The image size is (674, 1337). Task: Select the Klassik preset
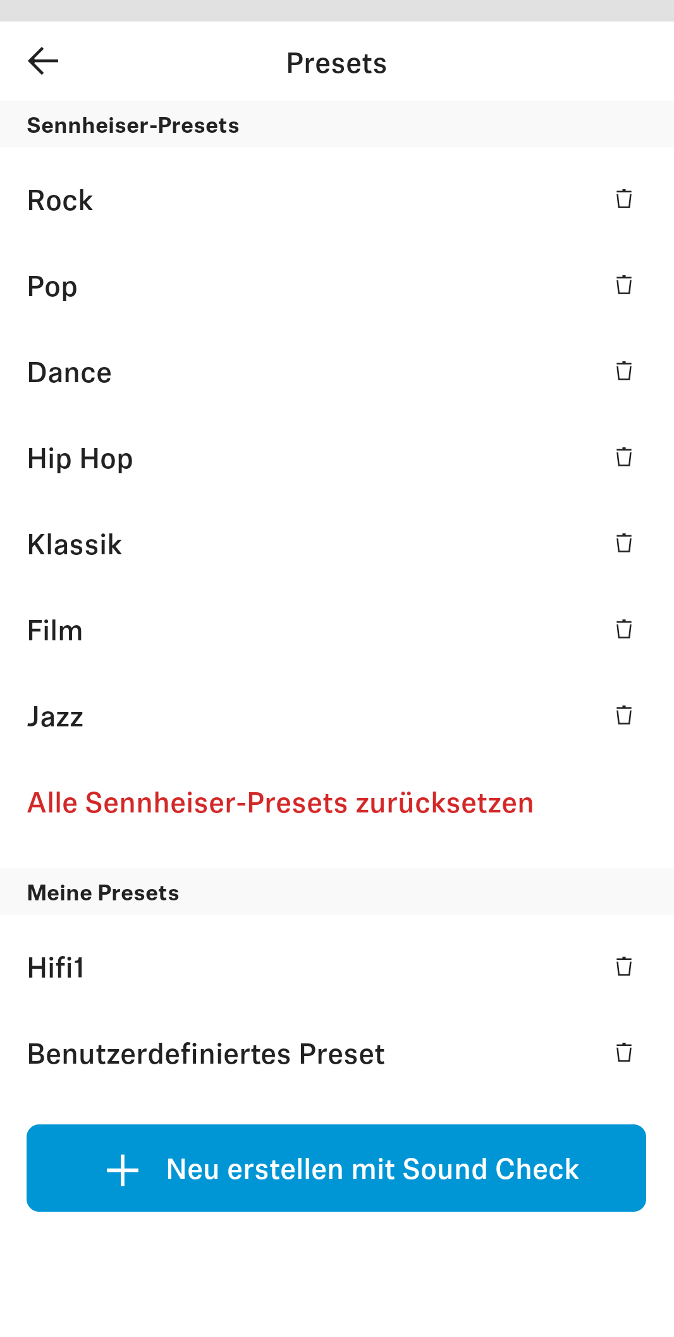click(x=75, y=545)
